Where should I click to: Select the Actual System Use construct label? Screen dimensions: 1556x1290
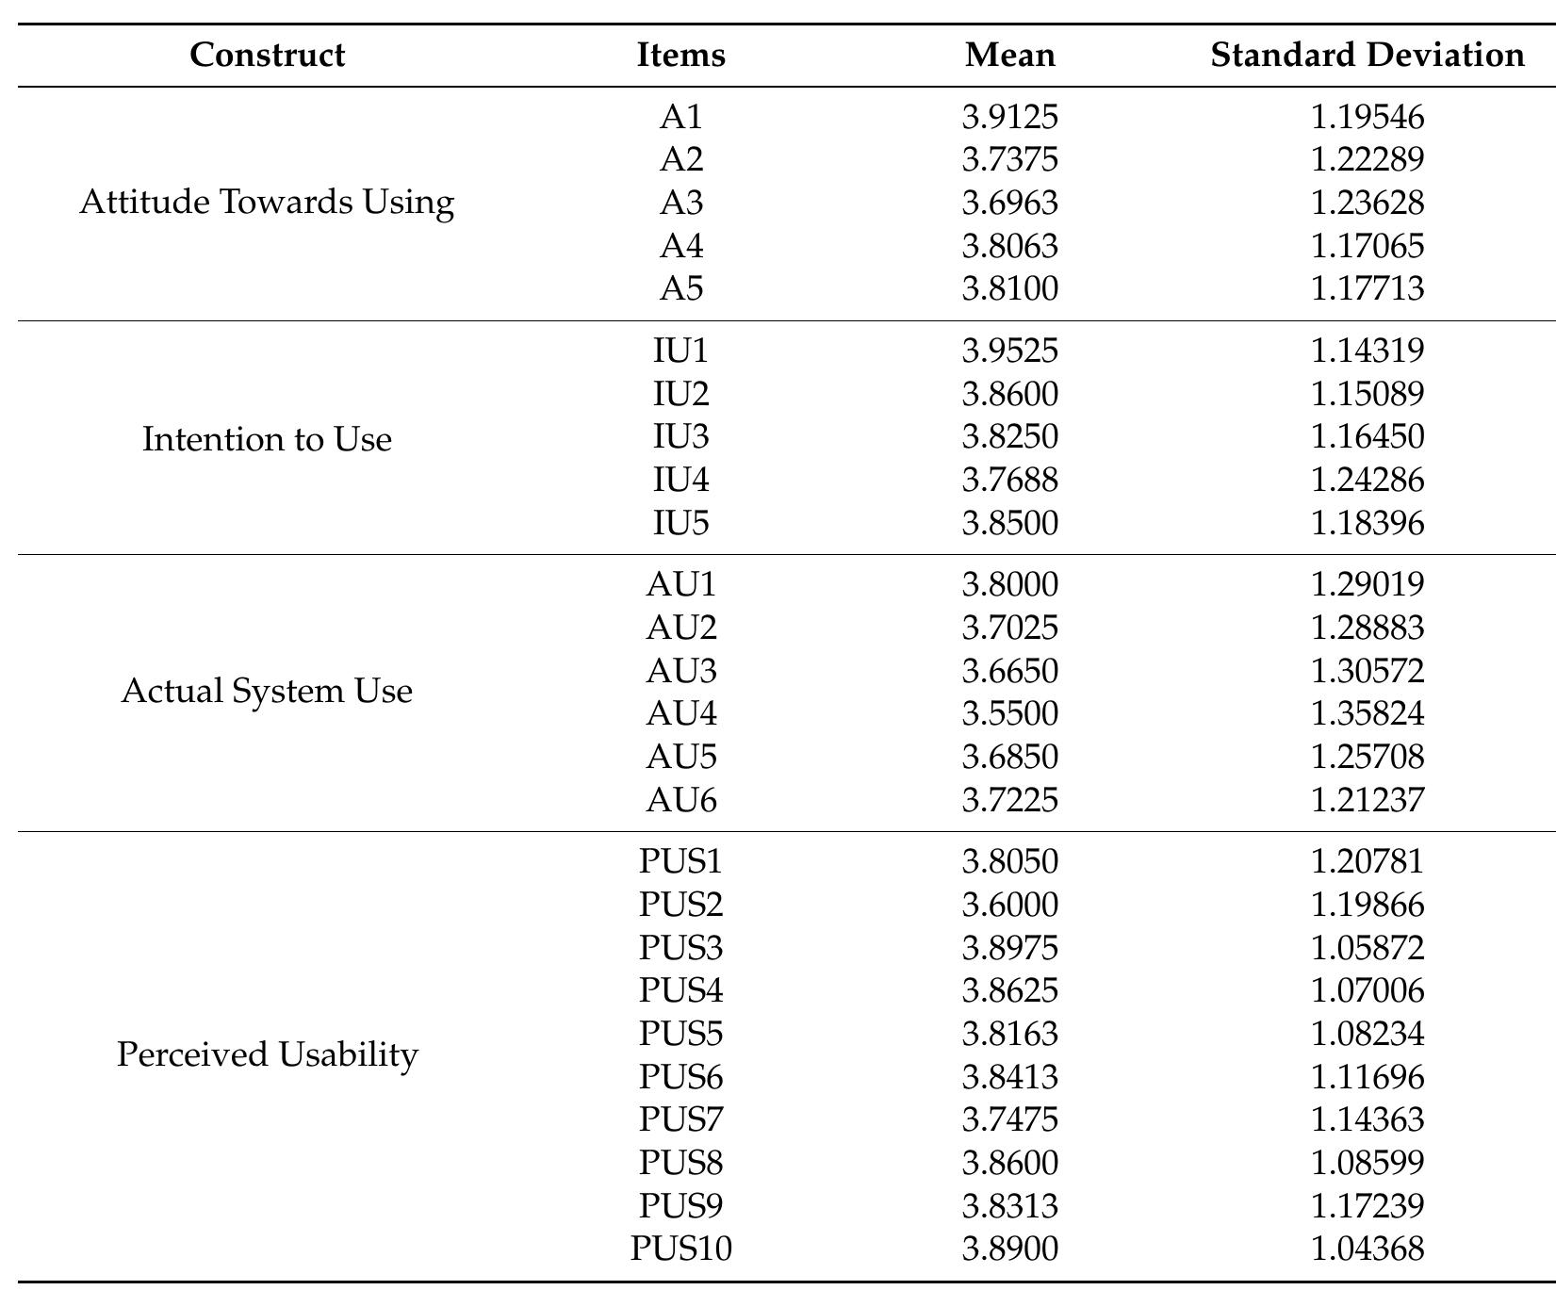tap(267, 691)
